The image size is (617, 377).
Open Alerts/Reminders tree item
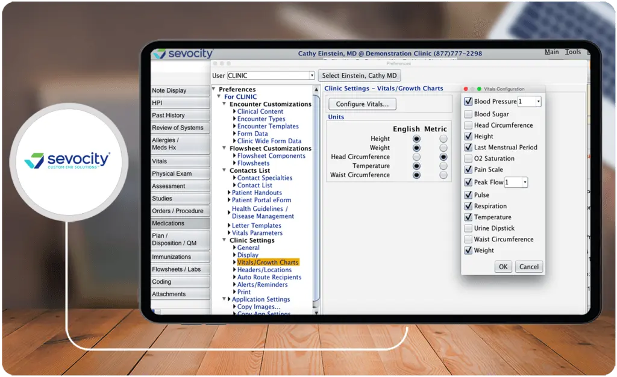pos(263,285)
